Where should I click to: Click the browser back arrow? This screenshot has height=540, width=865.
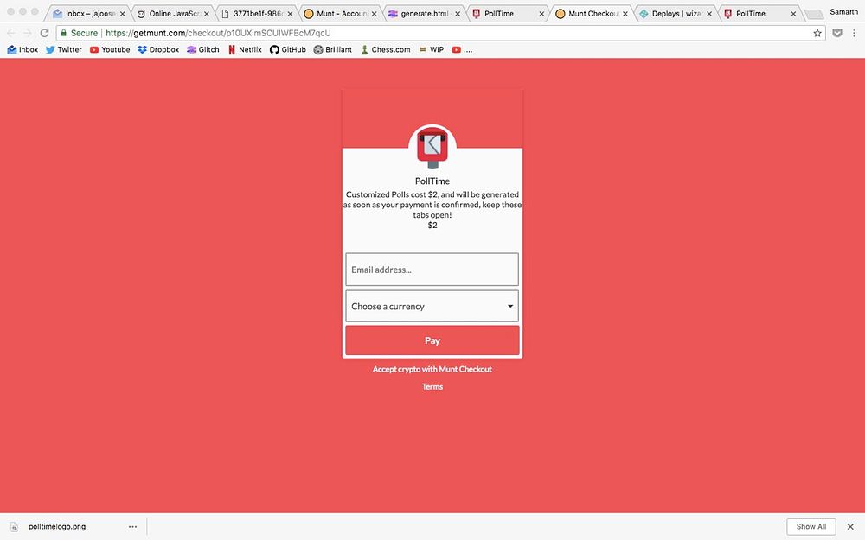pos(11,33)
